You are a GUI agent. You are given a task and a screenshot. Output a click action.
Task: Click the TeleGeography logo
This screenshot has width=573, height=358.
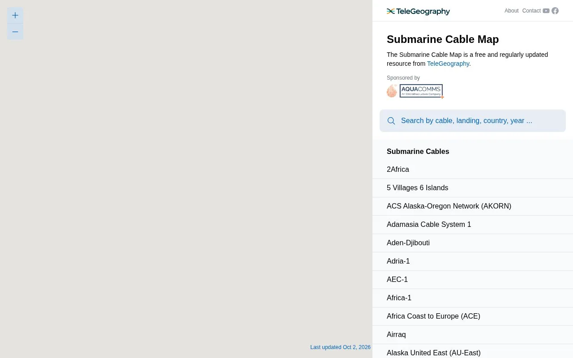[418, 11]
